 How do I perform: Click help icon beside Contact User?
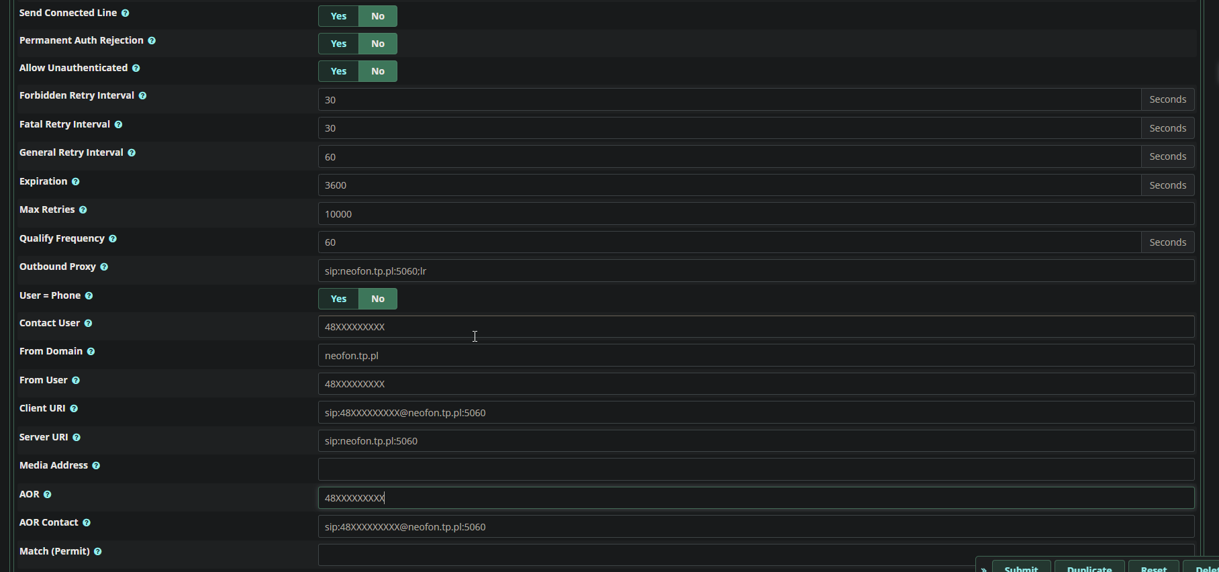point(88,324)
